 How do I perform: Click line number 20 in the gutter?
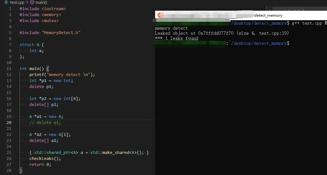[9, 122]
